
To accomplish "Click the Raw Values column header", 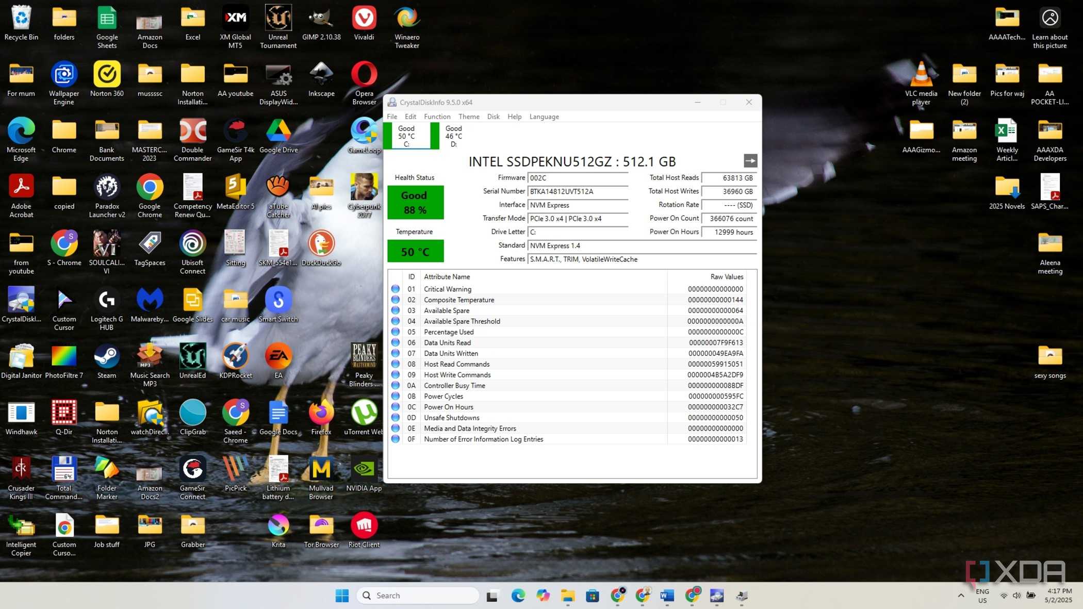I will (x=707, y=277).
